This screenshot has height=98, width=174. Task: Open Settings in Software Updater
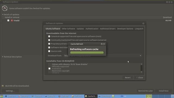[x=10, y=91]
